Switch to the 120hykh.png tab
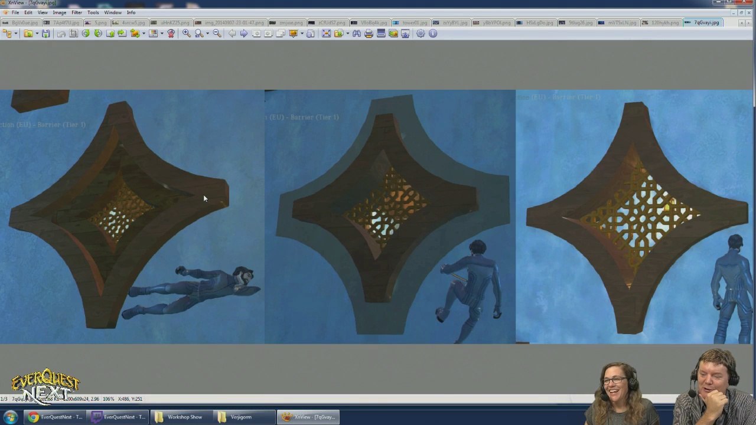 tap(661, 22)
